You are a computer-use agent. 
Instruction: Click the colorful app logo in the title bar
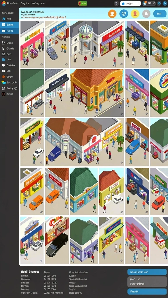click(3, 3)
